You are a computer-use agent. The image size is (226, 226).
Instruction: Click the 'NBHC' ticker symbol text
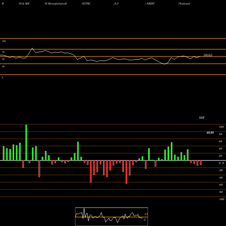coord(151,4)
